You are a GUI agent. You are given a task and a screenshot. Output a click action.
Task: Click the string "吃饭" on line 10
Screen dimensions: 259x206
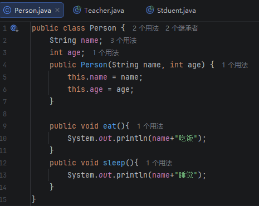pyautogui.click(x=186, y=139)
